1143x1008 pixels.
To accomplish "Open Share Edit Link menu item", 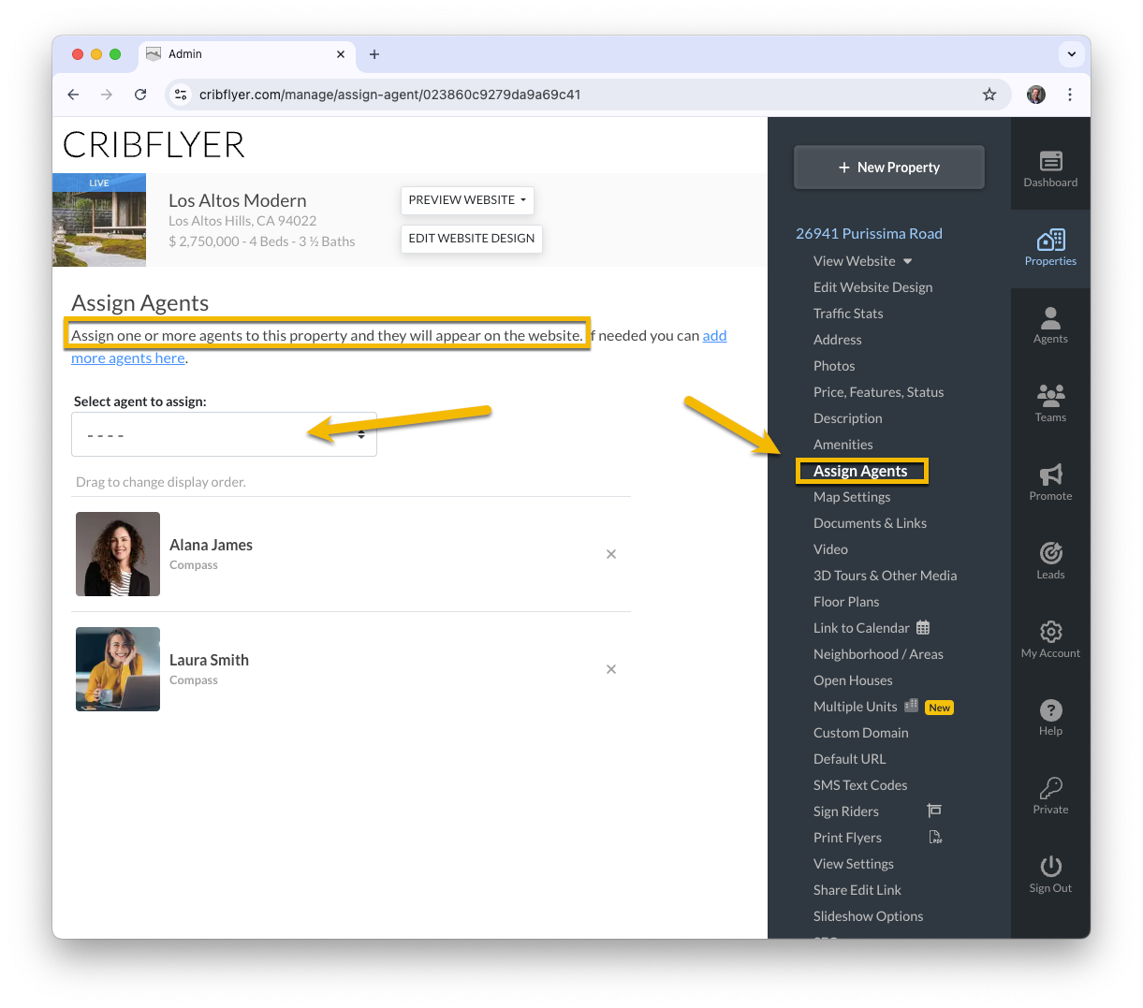I will tap(857, 890).
